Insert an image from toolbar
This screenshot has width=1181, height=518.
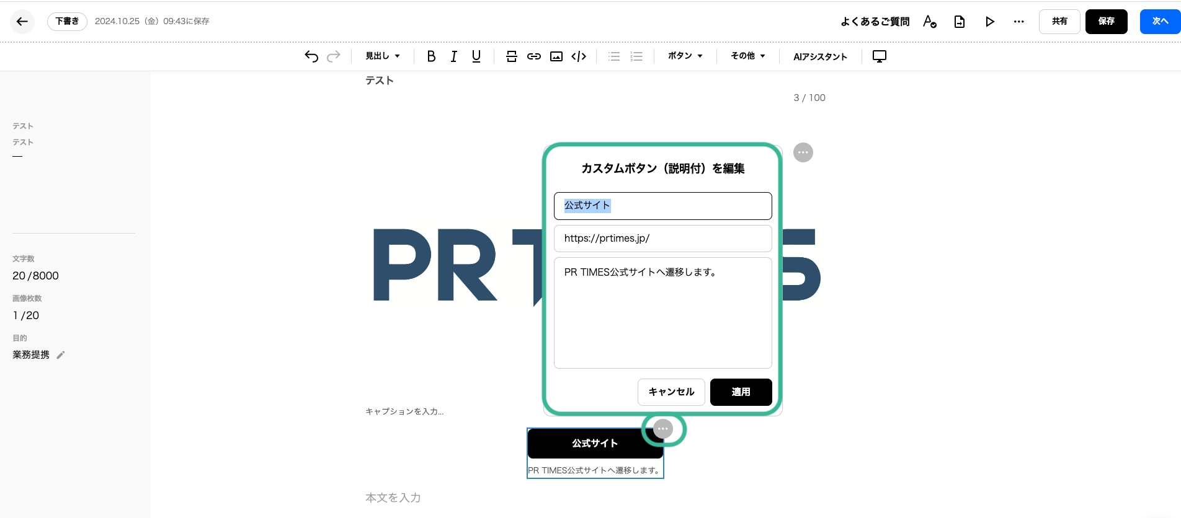(556, 56)
